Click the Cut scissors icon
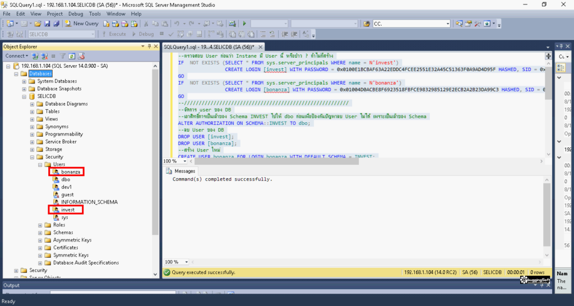 [x=146, y=24]
